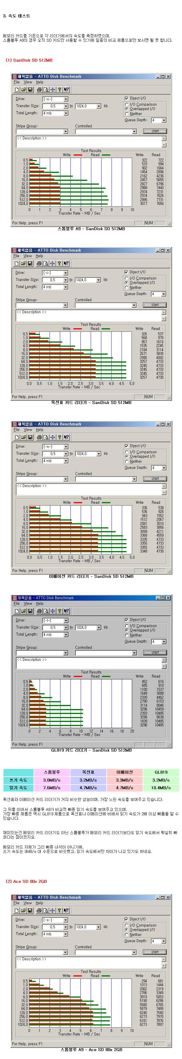
Task: Open Help menu in the [-i-] drive window
Action: click(39, 256)
